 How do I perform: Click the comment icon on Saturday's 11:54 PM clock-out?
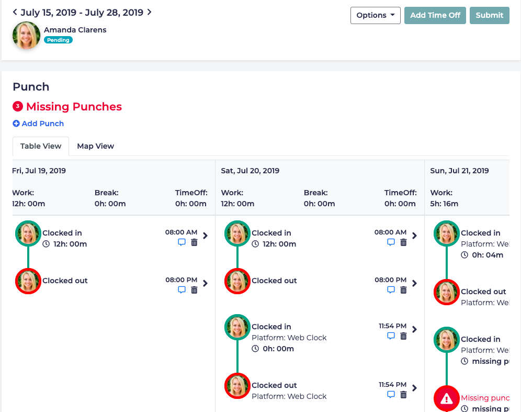(x=391, y=394)
